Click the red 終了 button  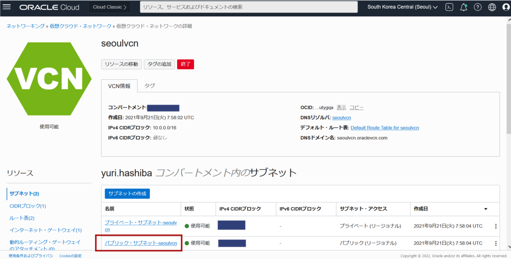click(x=186, y=64)
